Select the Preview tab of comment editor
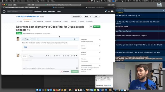Viewport: 165px width, 92px height. (31, 56)
